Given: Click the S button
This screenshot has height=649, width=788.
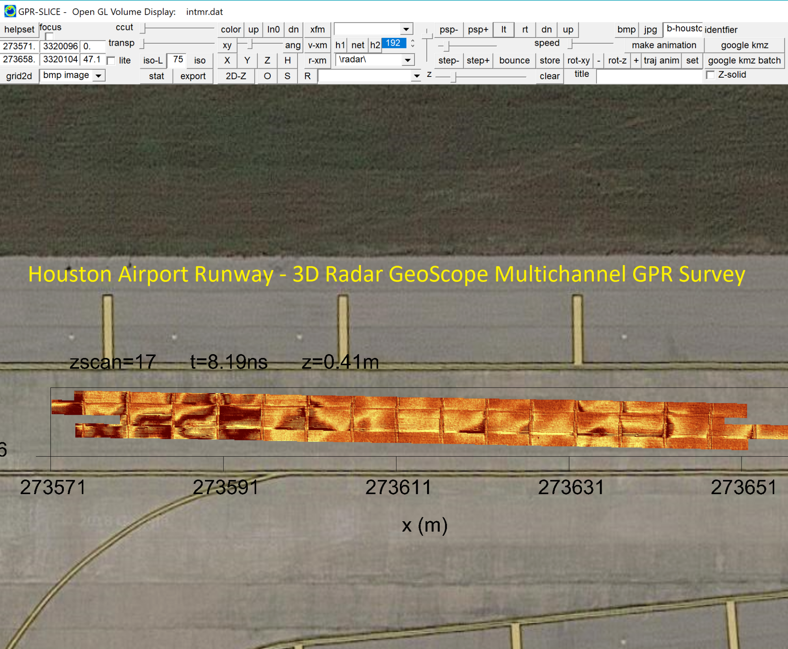Looking at the screenshot, I should [287, 76].
